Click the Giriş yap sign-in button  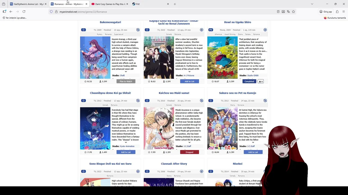pyautogui.click(x=326, y=12)
